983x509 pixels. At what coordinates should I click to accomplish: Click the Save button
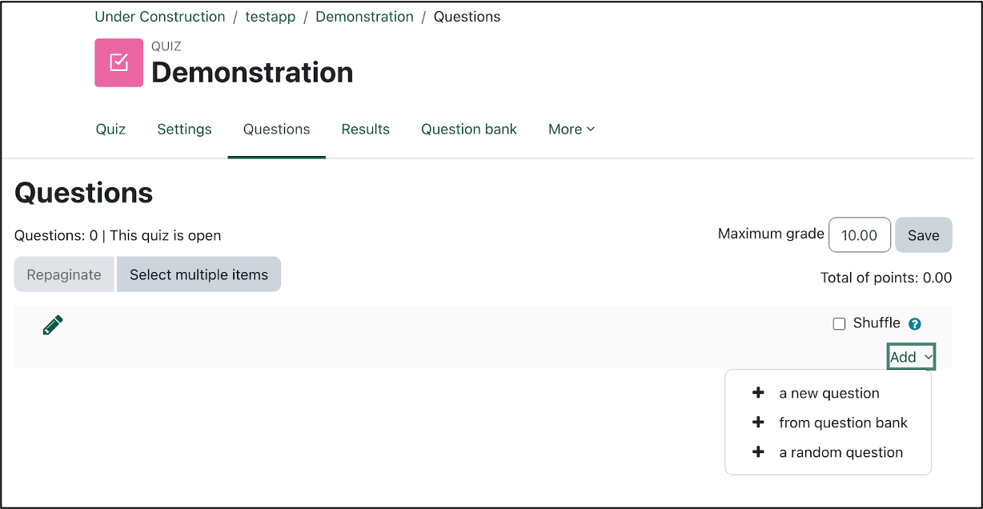click(x=923, y=234)
